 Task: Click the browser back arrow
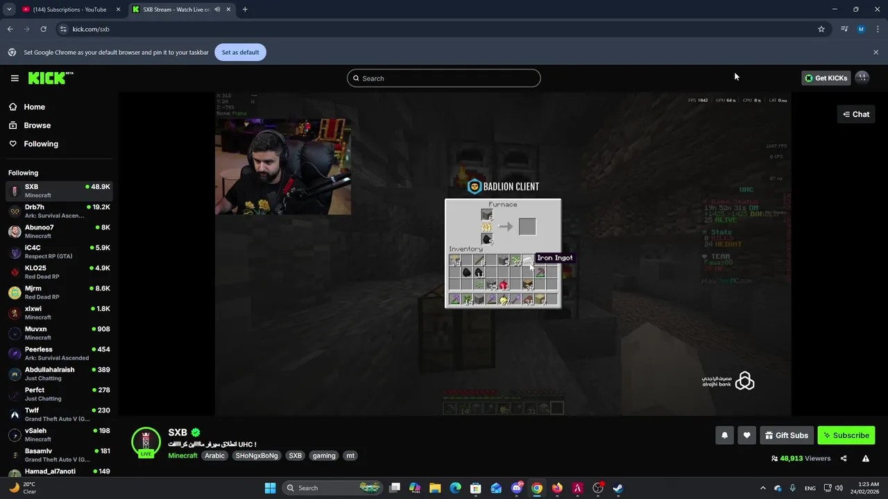point(10,29)
